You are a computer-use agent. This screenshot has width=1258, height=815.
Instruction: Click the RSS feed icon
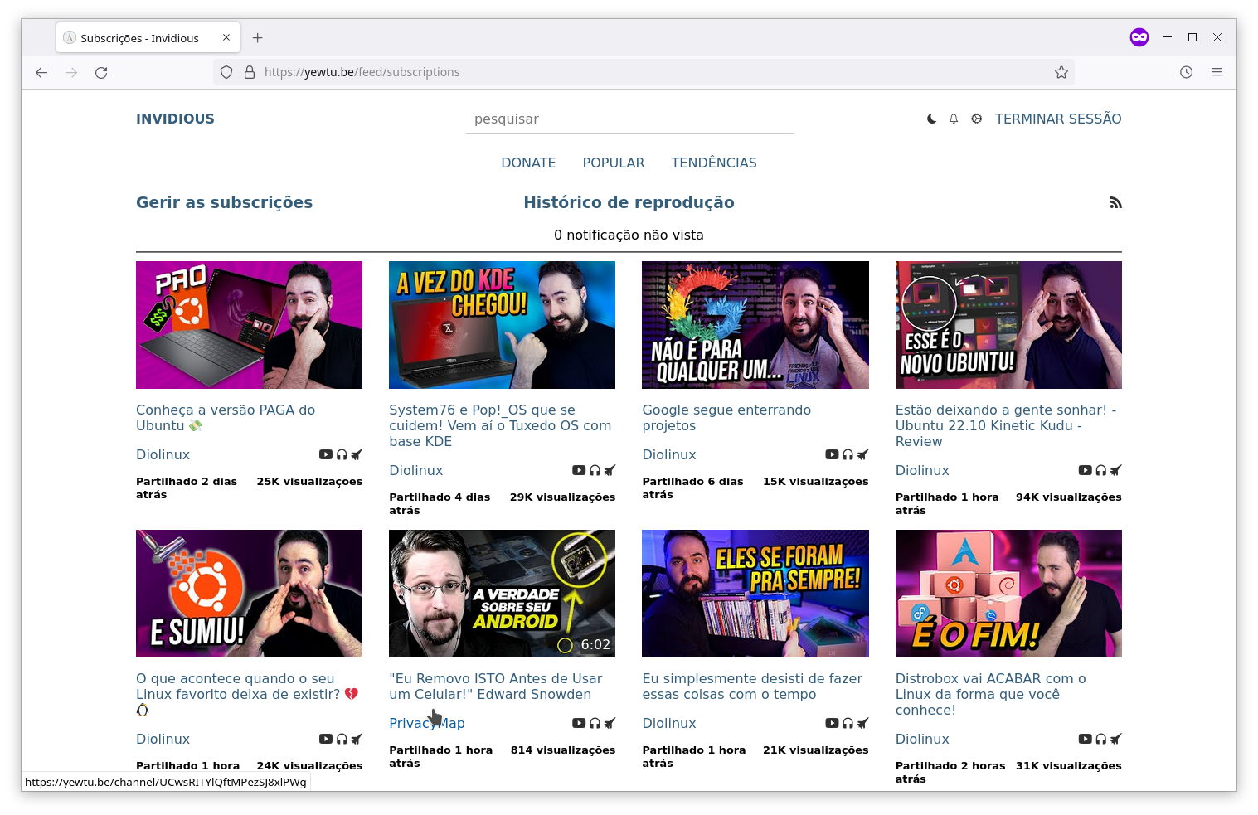1115,203
